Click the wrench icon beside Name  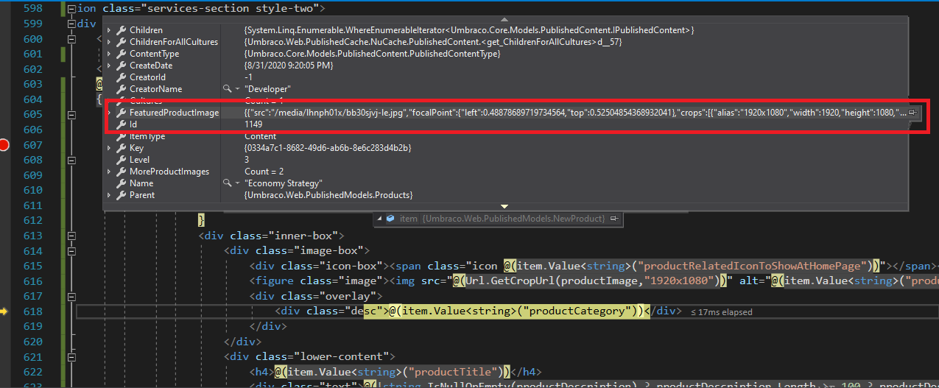121,183
